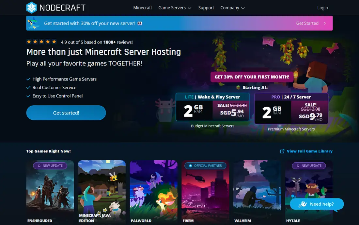Click the New Update badge on Hytale
This screenshot has width=359, height=225.
tap(309, 165)
